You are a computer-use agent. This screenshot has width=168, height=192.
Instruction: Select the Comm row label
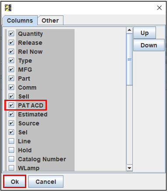[27, 88]
